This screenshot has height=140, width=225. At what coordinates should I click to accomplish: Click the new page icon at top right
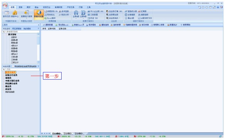pyautogui.click(x=200, y=7)
